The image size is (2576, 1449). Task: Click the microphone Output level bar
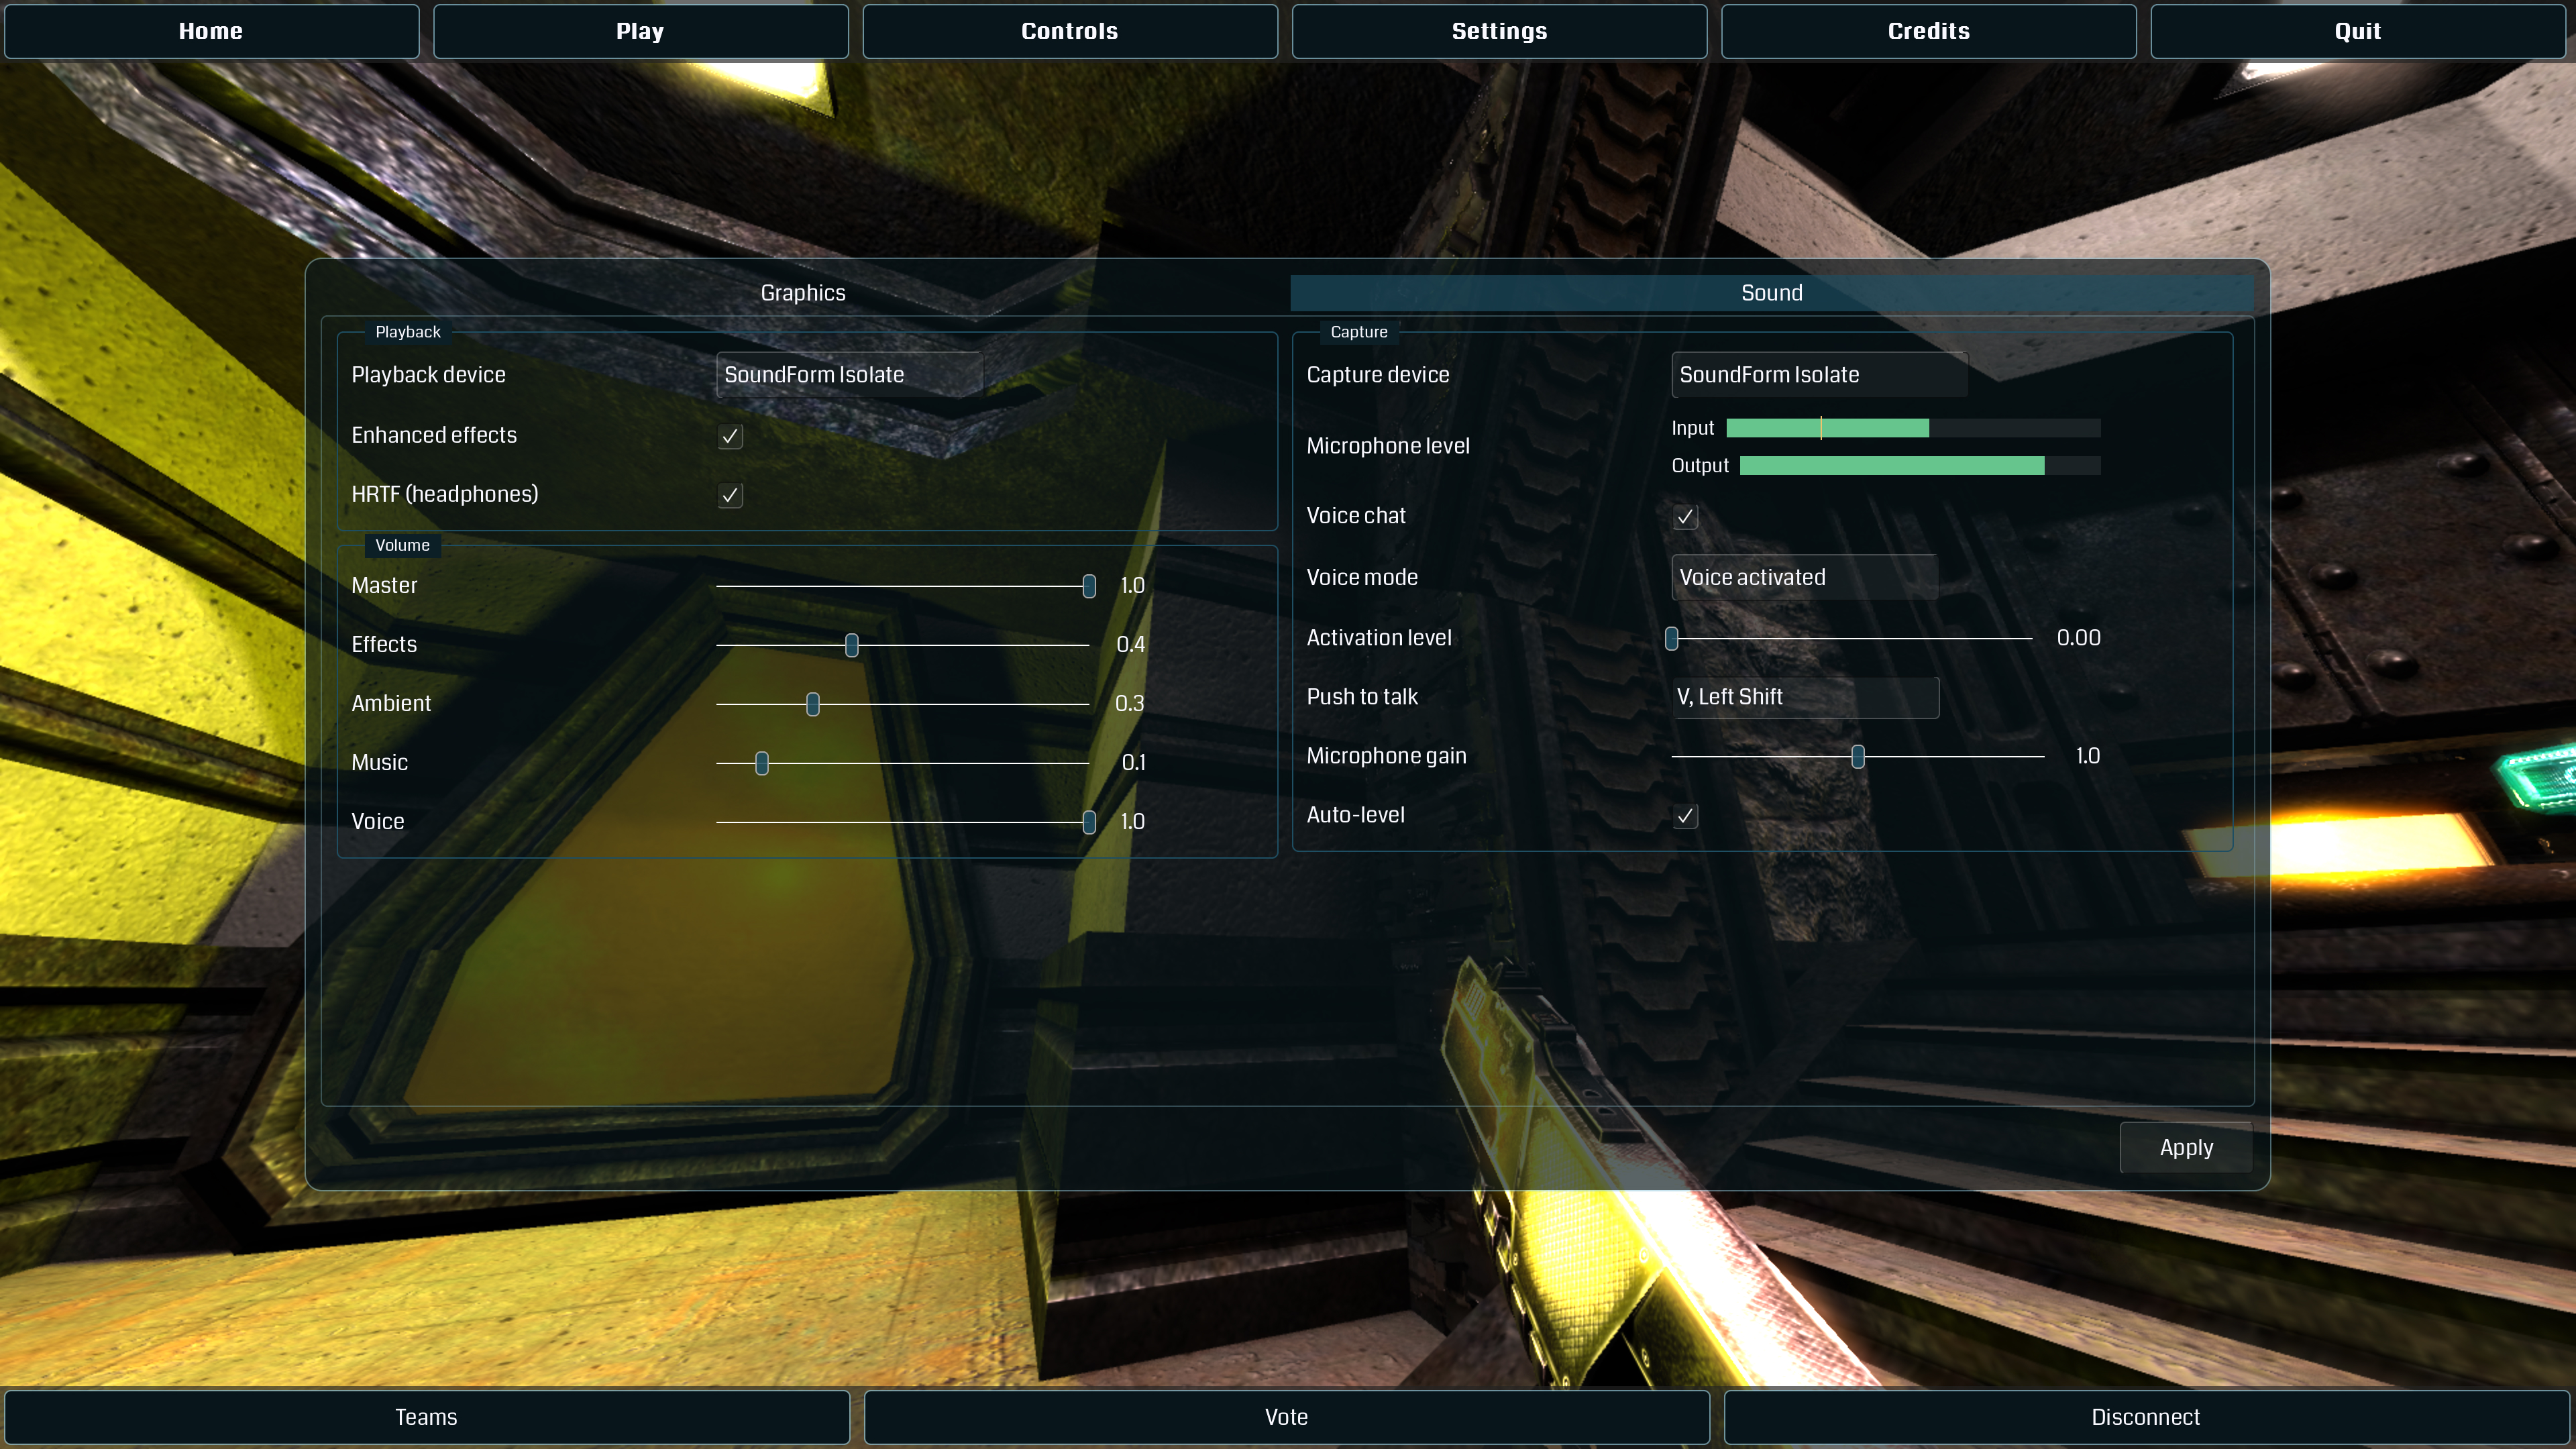pos(1920,465)
